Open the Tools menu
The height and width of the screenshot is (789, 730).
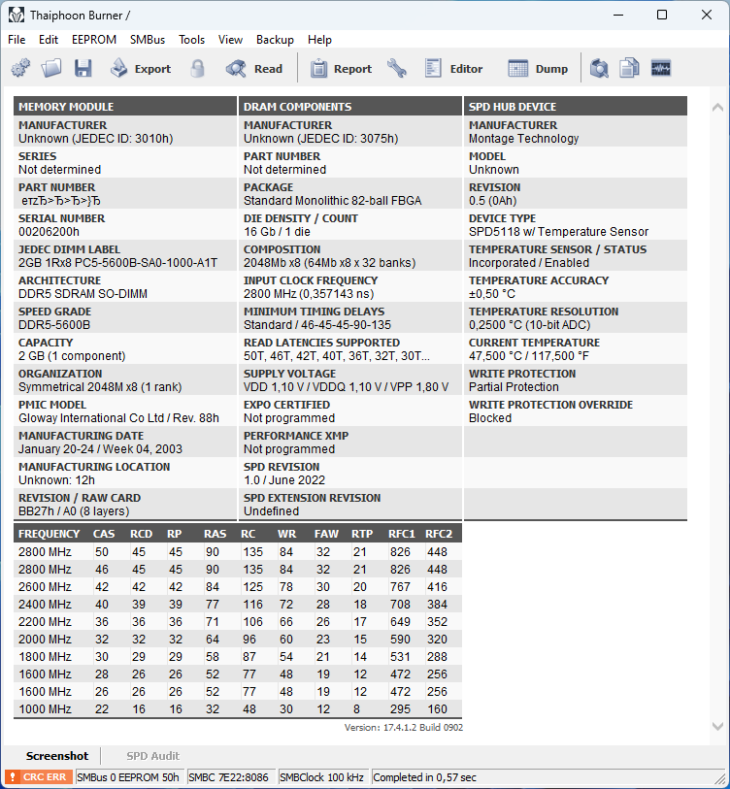coord(192,40)
